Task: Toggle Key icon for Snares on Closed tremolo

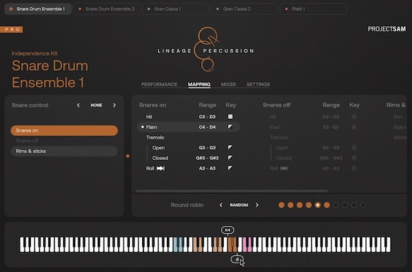Action: point(230,158)
